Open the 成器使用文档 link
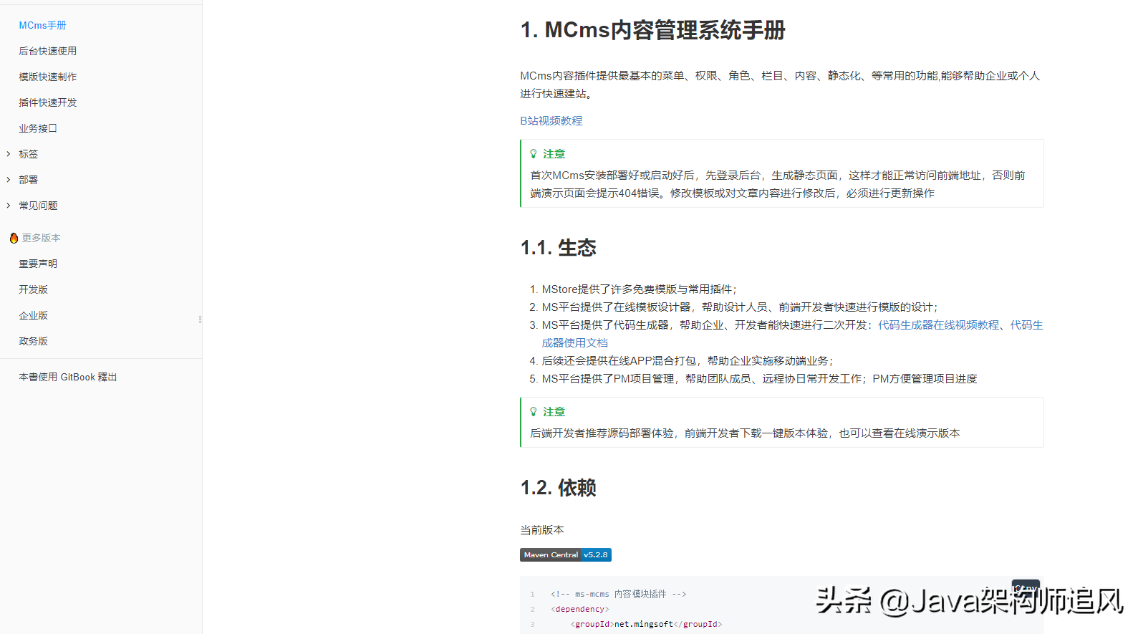Screen dimensions: 1143x634 tap(575, 343)
